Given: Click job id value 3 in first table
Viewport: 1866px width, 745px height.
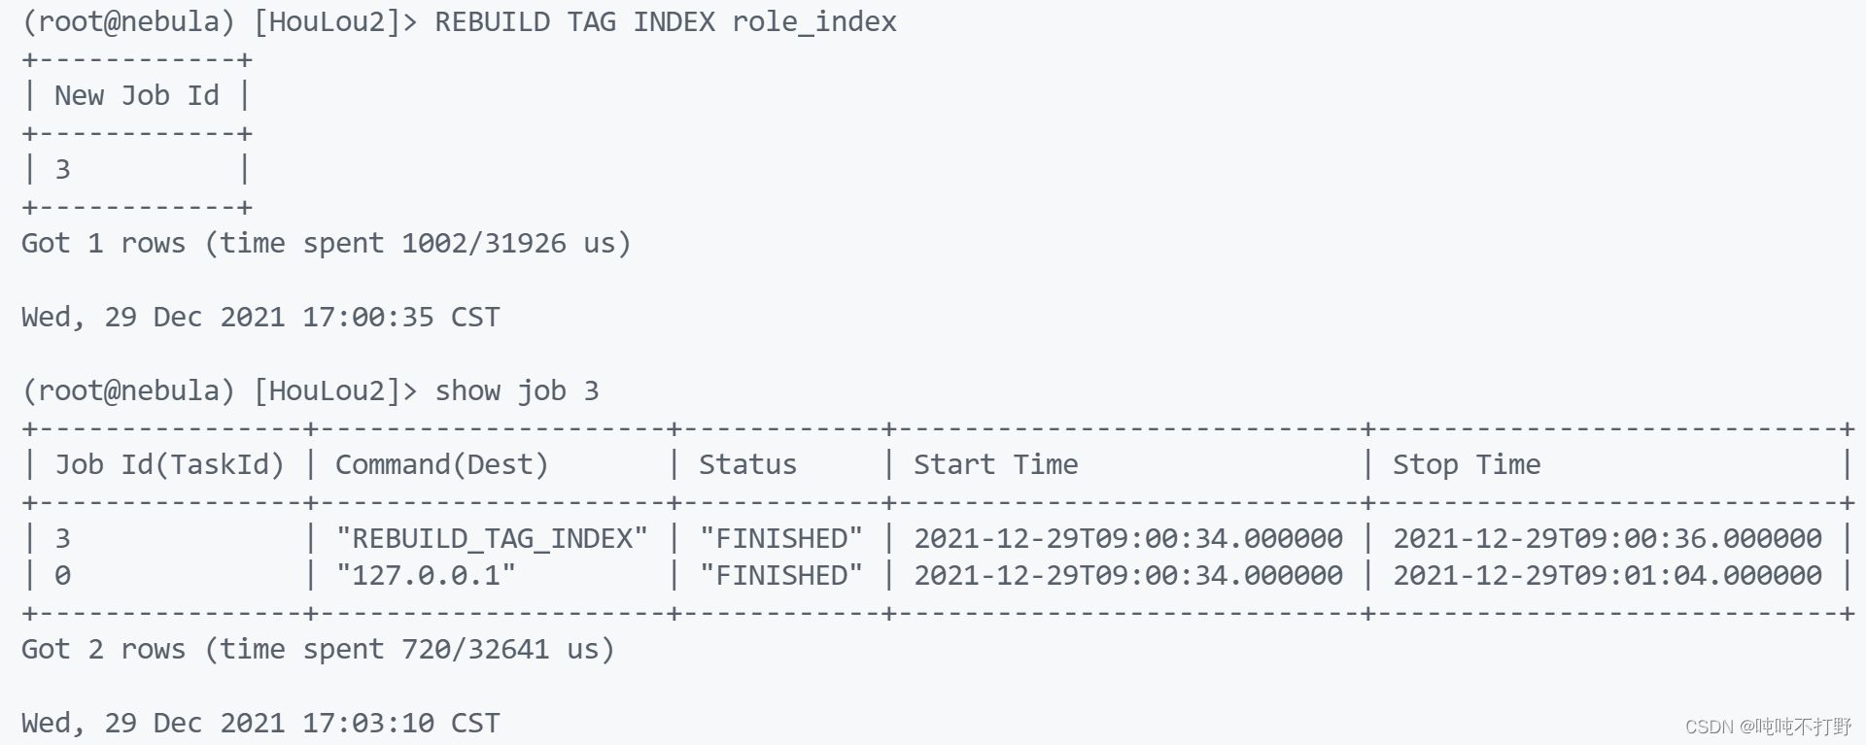Looking at the screenshot, I should click(x=63, y=169).
